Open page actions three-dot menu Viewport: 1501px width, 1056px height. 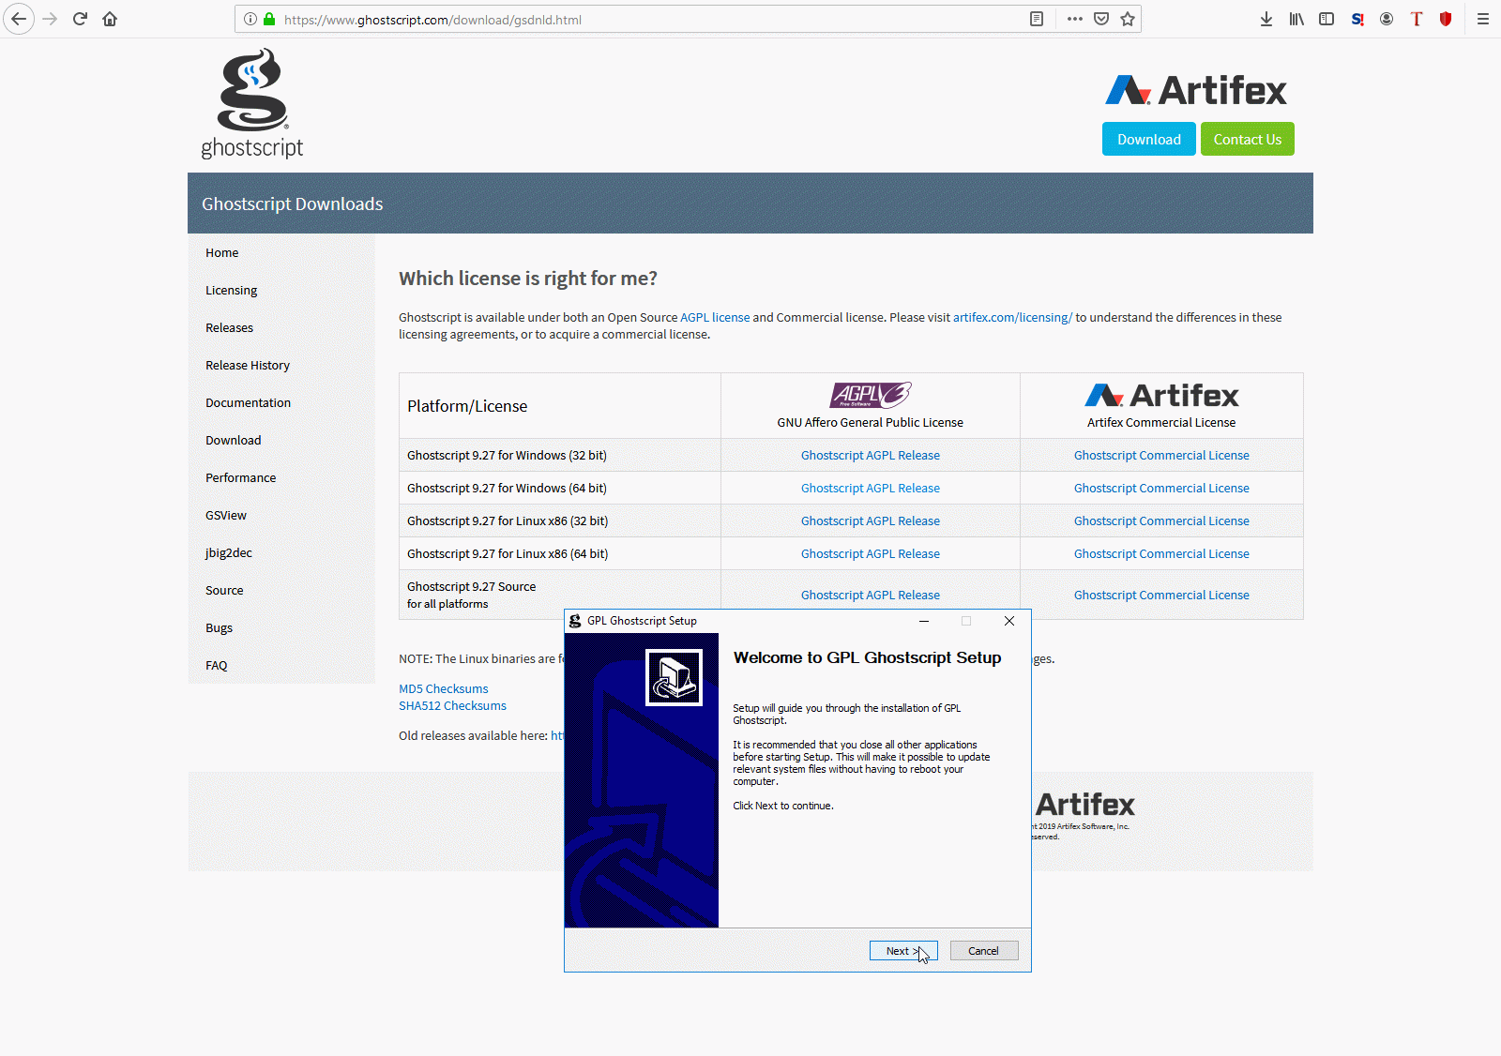(1075, 19)
